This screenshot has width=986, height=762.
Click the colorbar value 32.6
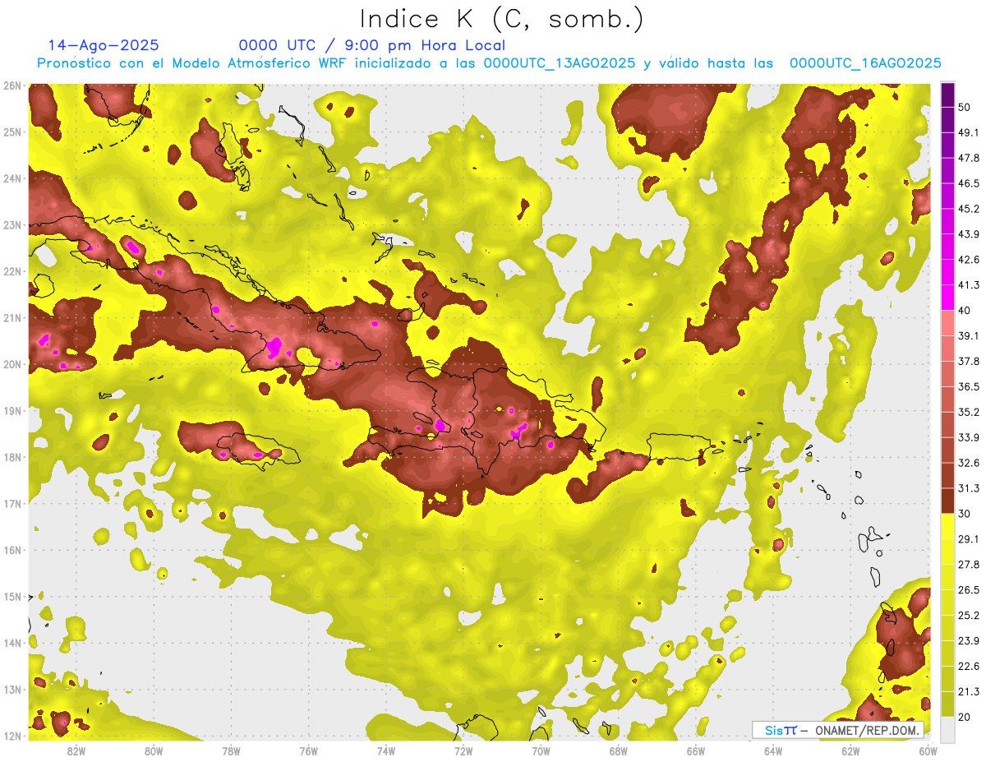click(969, 463)
